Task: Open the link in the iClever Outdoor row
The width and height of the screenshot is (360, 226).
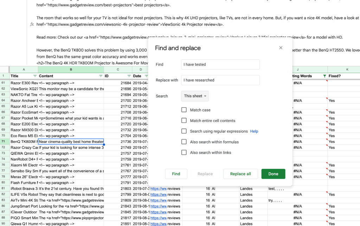Action: click(159, 212)
